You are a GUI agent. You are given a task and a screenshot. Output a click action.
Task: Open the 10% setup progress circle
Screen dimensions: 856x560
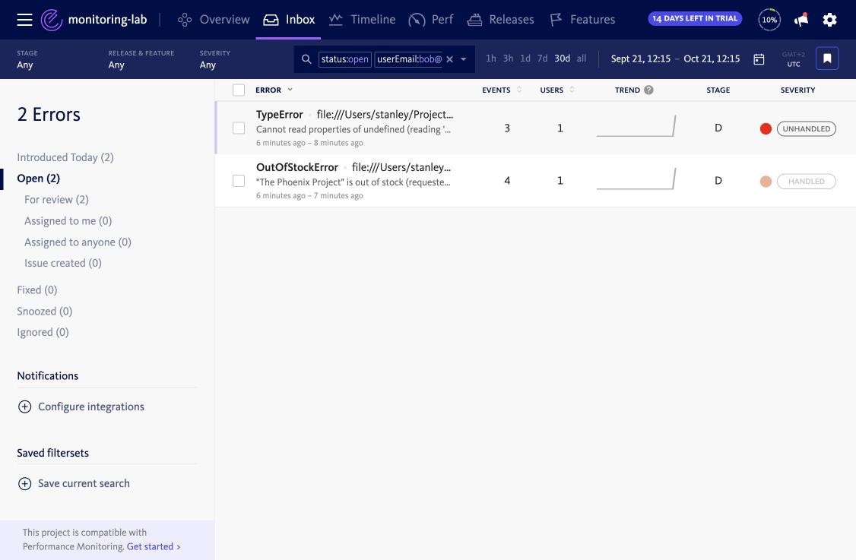[769, 20]
